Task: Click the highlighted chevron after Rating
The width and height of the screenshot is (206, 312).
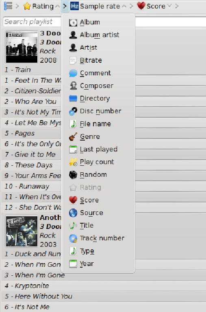Action: 65,6
